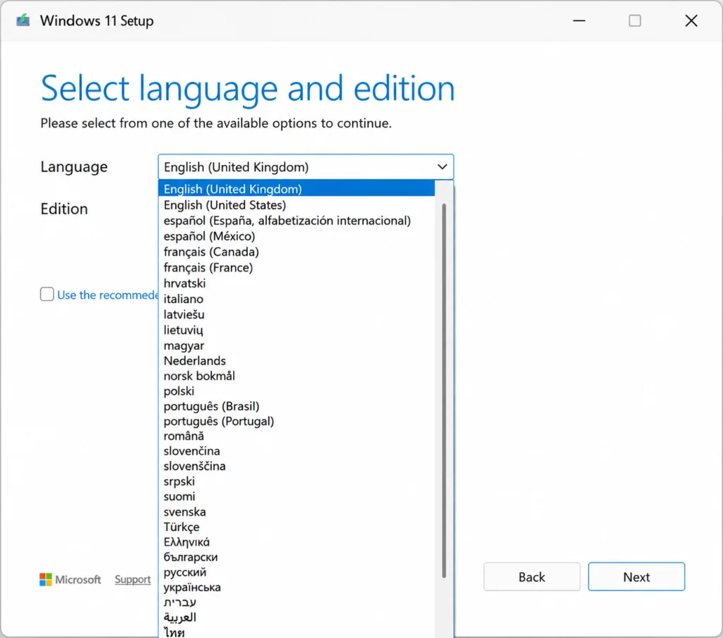Select Ελληνικά language option

point(297,542)
